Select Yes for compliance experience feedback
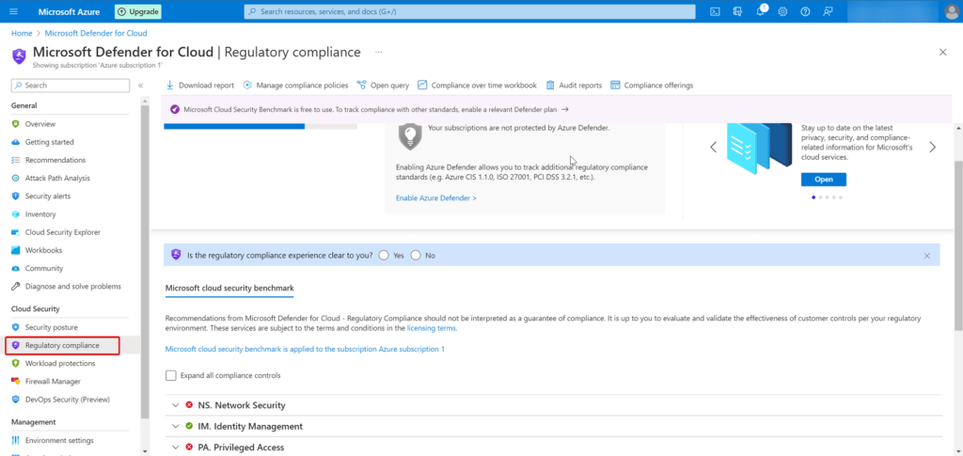This screenshot has width=963, height=456. [385, 256]
